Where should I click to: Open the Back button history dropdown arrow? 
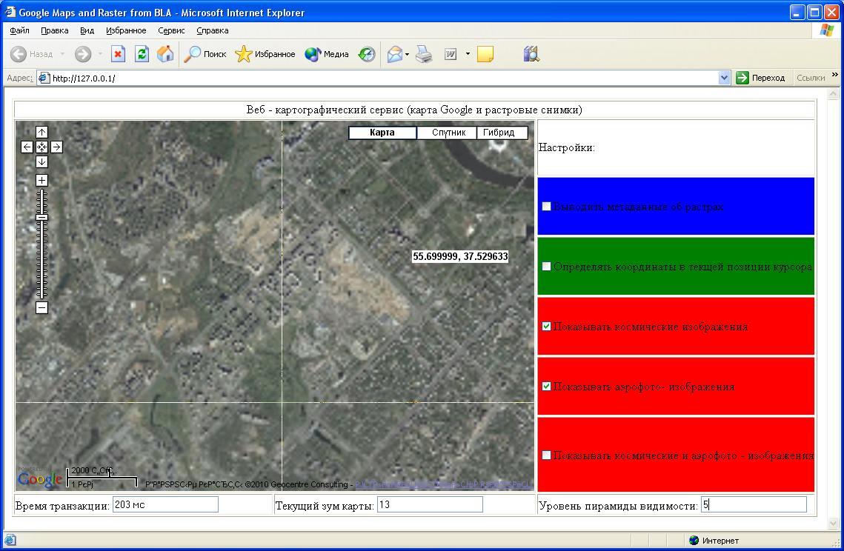tap(62, 54)
